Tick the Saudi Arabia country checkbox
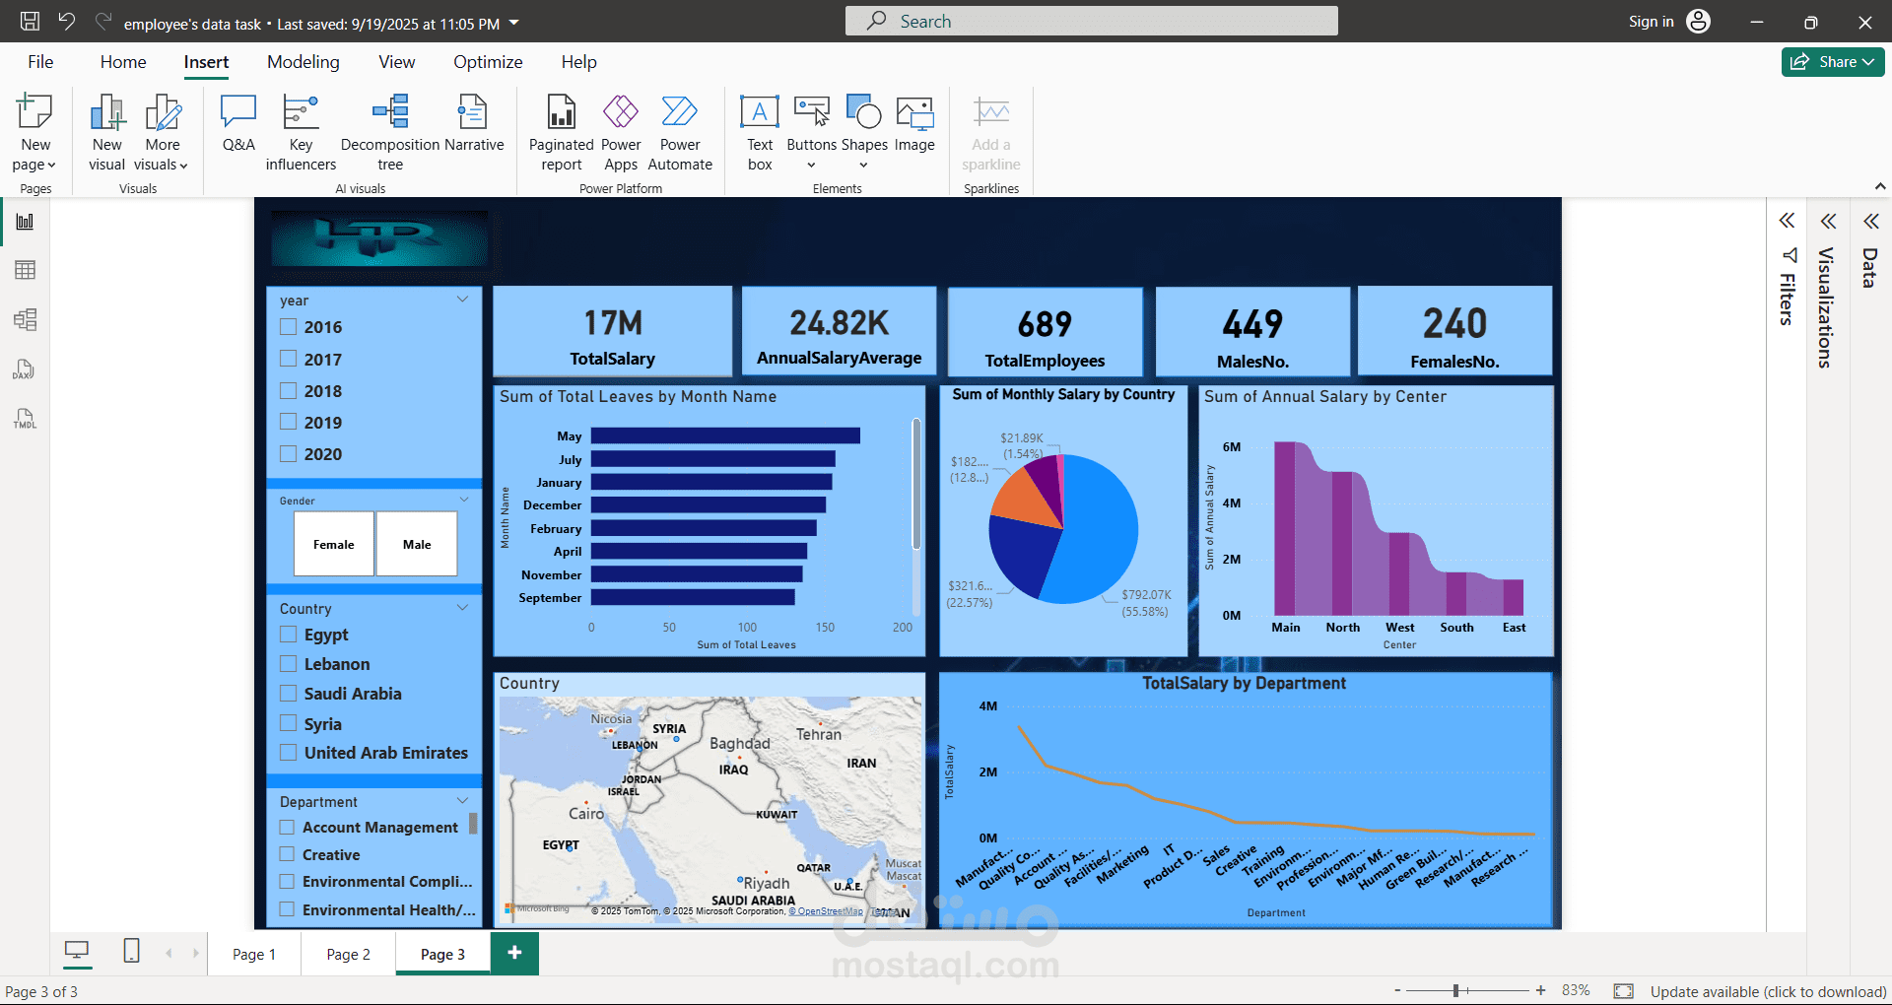Viewport: 1892px width, 1005px height. pyautogui.click(x=289, y=693)
